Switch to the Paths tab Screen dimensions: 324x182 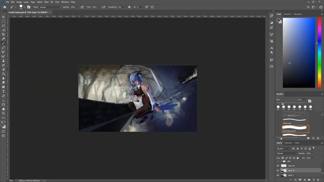(297, 143)
